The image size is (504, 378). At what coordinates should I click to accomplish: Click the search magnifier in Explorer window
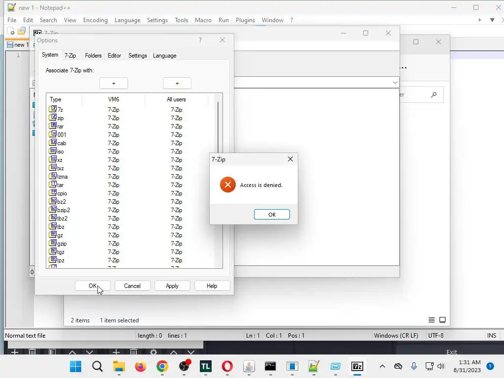coord(434,94)
